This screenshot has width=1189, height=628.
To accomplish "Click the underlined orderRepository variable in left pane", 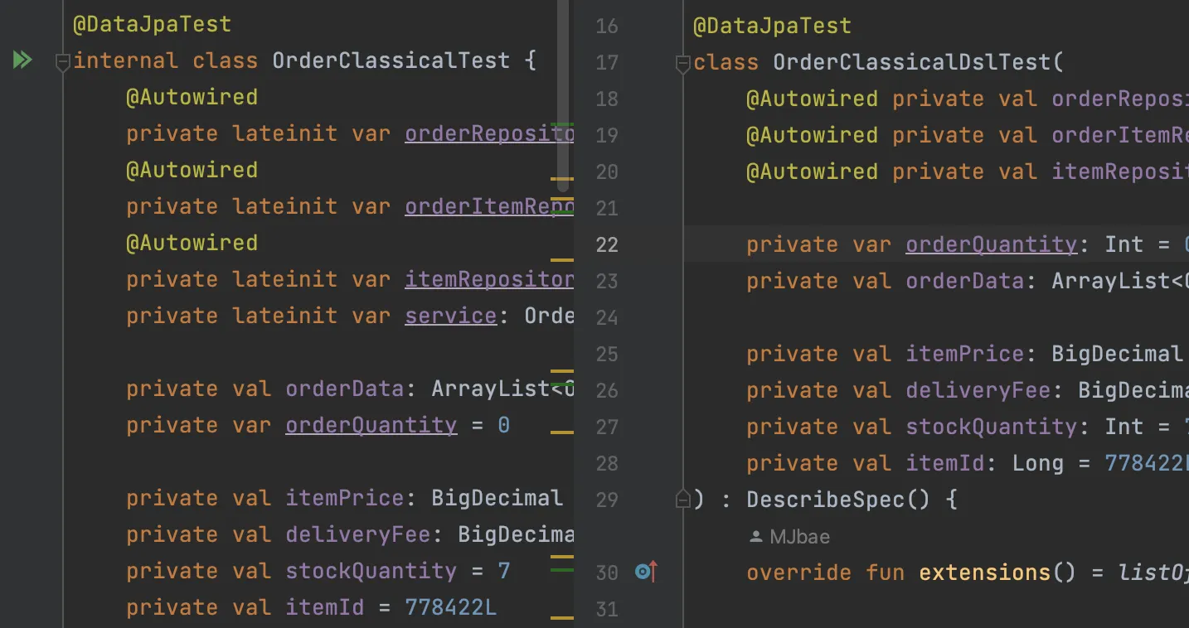I will pos(489,133).
